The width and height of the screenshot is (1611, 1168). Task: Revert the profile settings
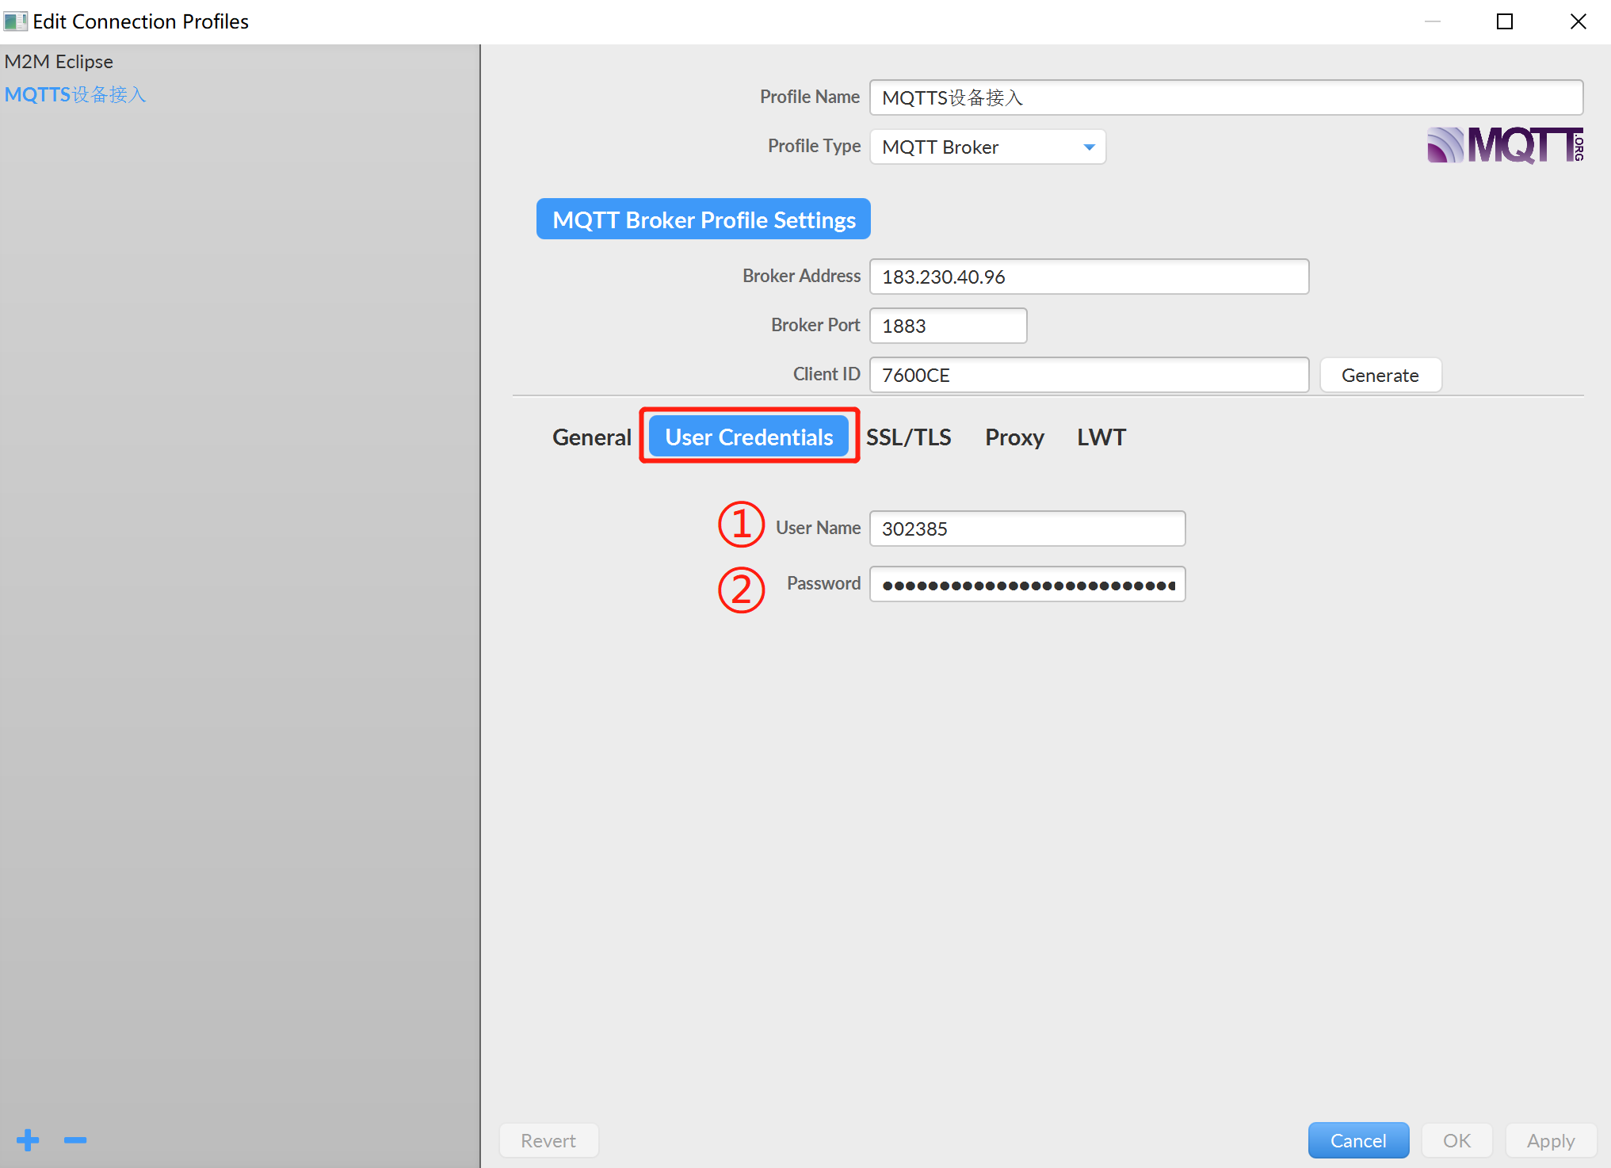pos(548,1140)
